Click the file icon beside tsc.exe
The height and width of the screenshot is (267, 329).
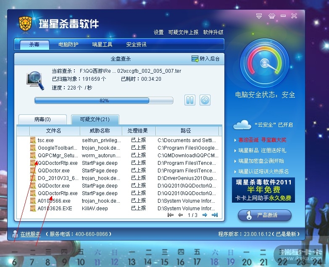coord(33,140)
